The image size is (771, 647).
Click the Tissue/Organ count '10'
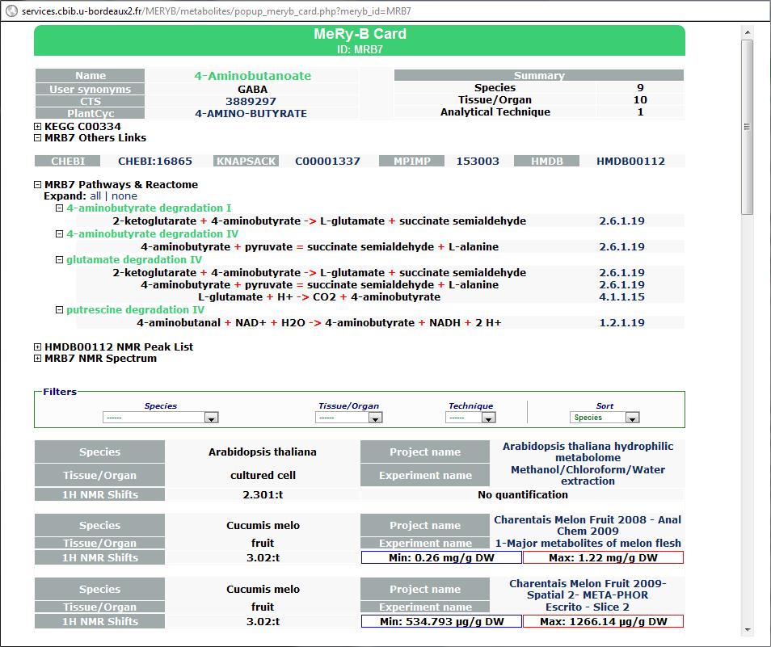(640, 100)
